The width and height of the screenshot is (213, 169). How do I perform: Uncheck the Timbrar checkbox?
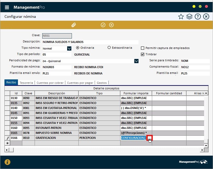[x=142, y=54]
